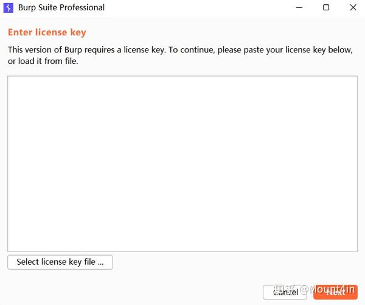This screenshot has height=305, width=365.
Task: Dismiss the dialog using Cancel
Action: point(285,292)
